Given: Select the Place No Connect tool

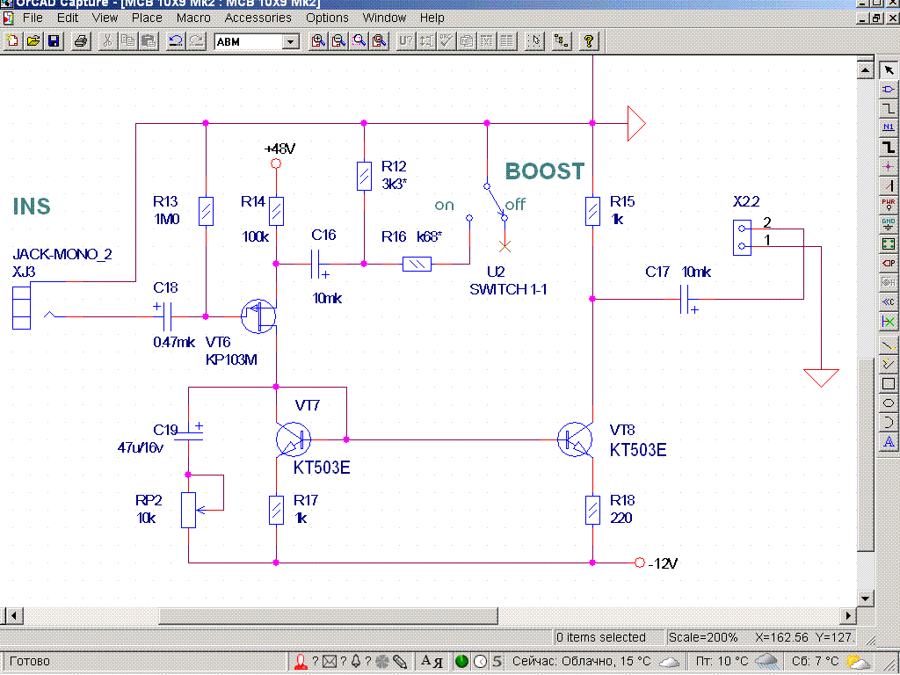Looking at the screenshot, I should [889, 322].
